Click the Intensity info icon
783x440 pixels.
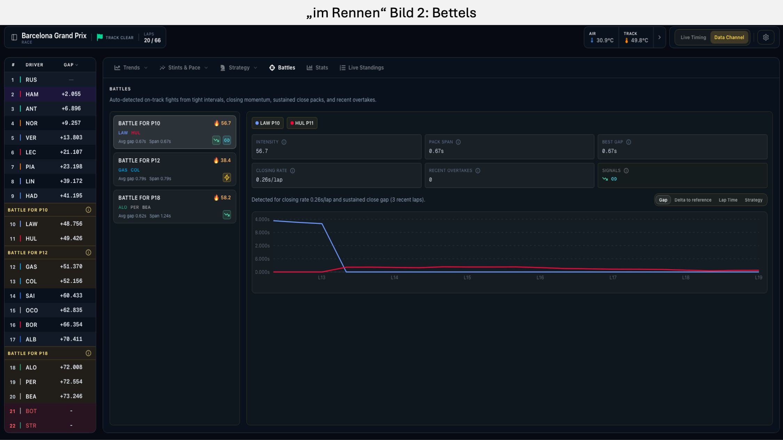(284, 142)
